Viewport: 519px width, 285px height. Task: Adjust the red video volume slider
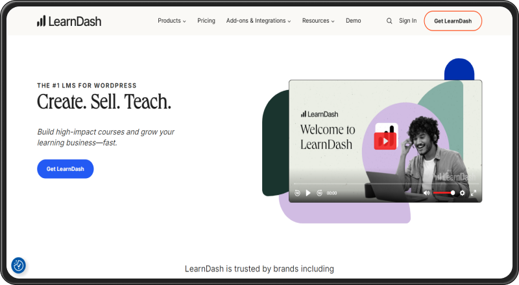coord(444,193)
